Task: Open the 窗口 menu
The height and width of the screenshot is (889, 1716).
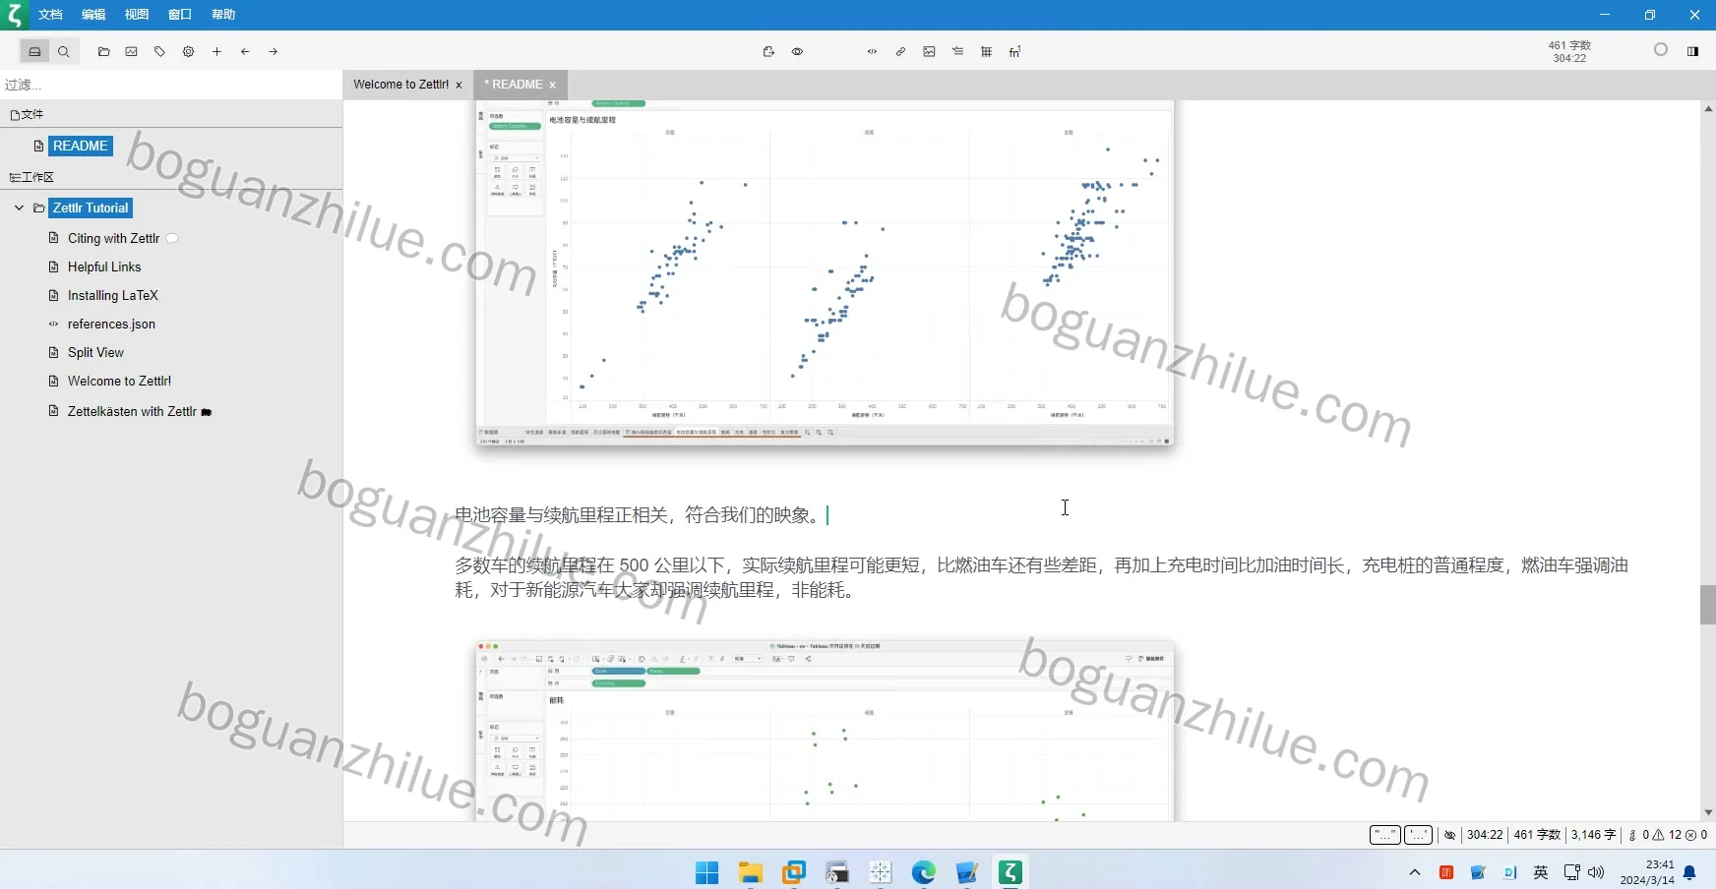Action: click(180, 15)
